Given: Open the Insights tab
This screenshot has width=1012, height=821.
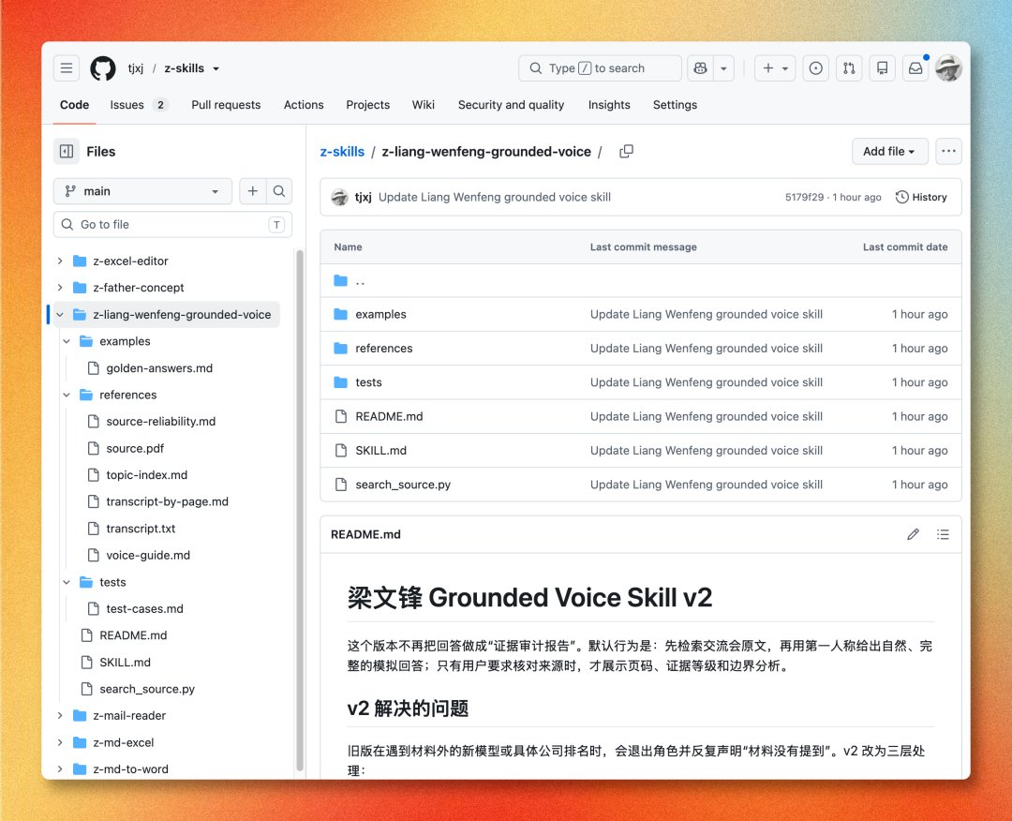Looking at the screenshot, I should (609, 105).
